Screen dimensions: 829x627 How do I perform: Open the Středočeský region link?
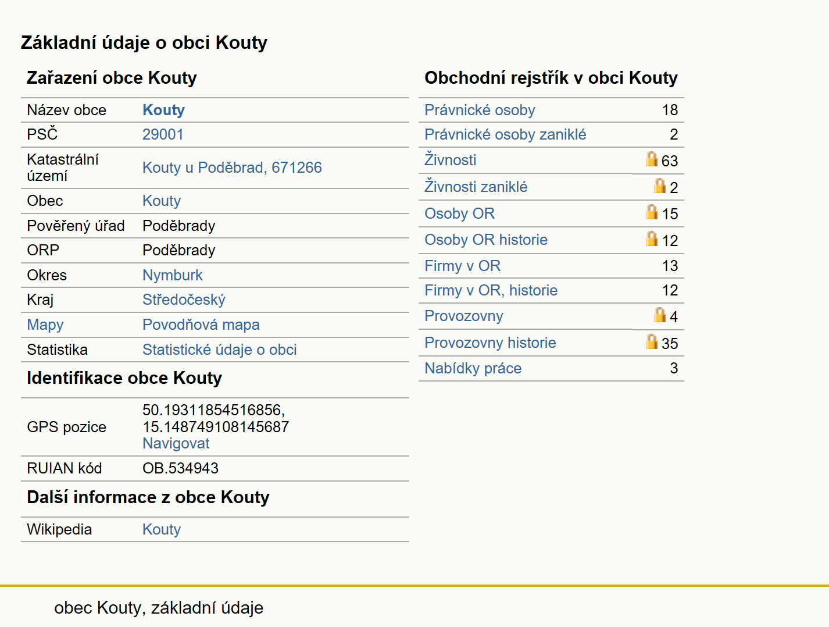click(184, 300)
